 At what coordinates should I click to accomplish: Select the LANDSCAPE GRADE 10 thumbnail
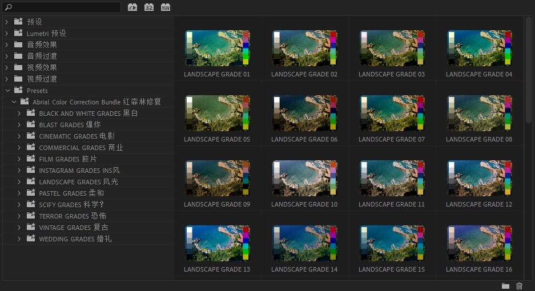(304, 178)
